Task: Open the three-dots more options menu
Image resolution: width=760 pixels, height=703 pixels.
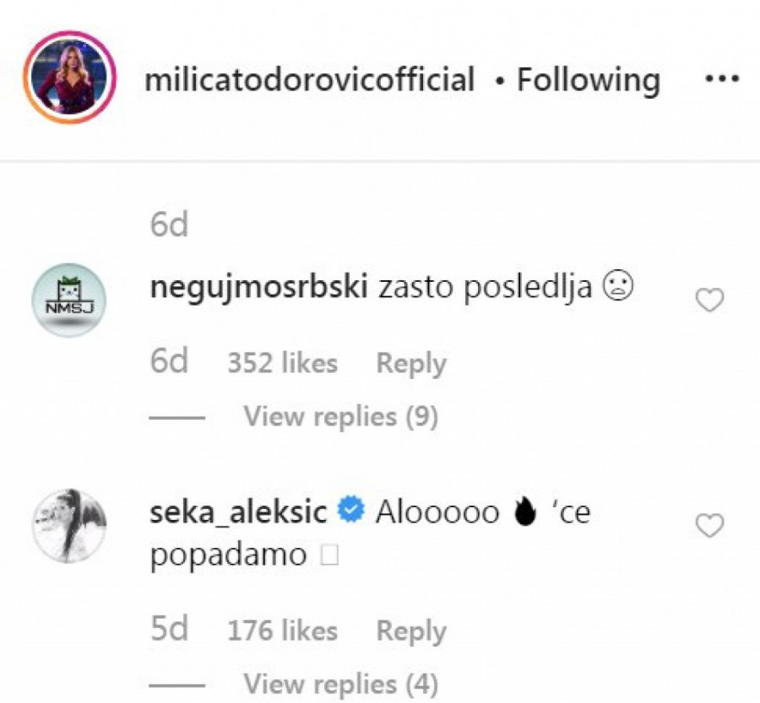Action: (721, 80)
